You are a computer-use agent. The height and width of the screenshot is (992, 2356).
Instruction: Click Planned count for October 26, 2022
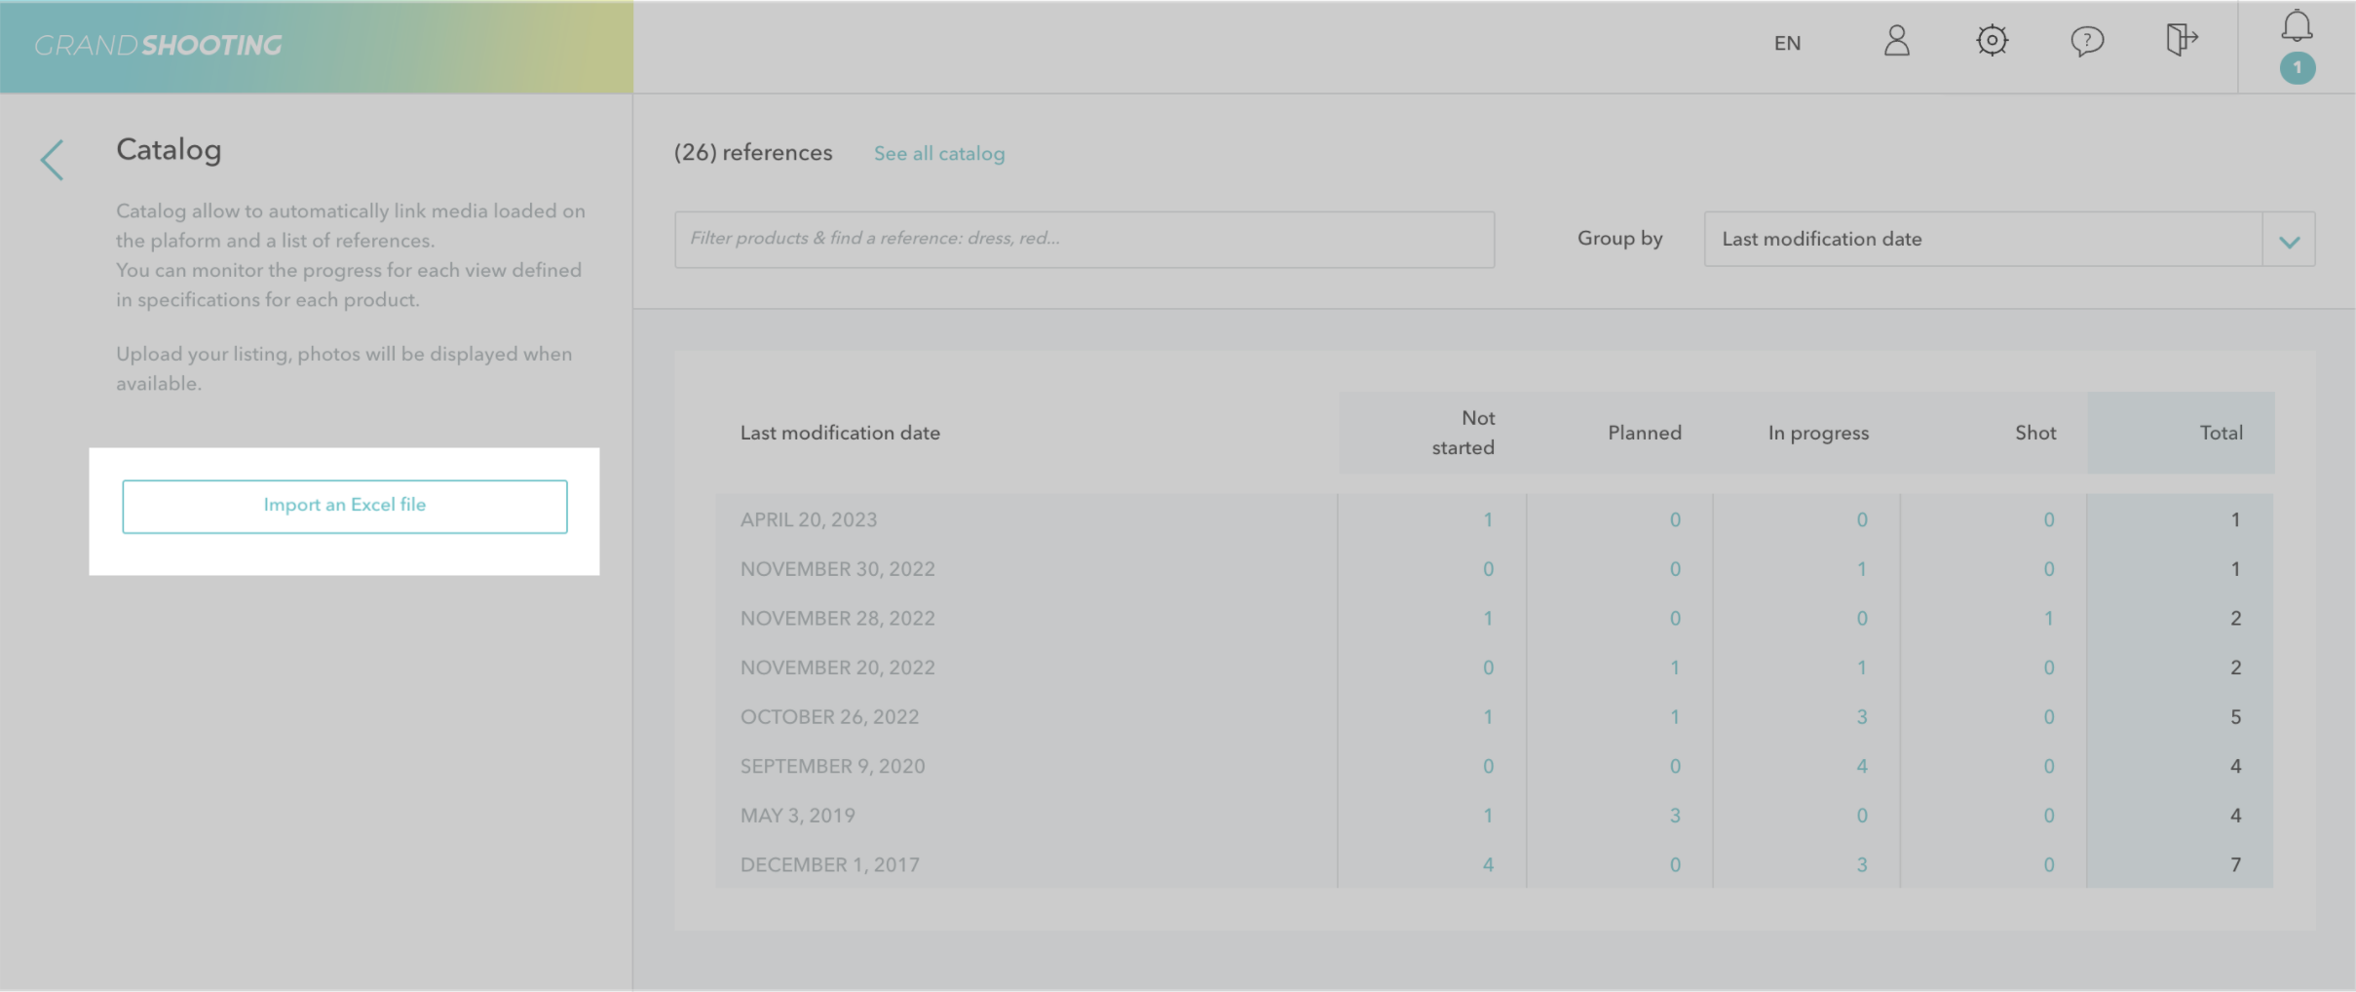[x=1675, y=717]
